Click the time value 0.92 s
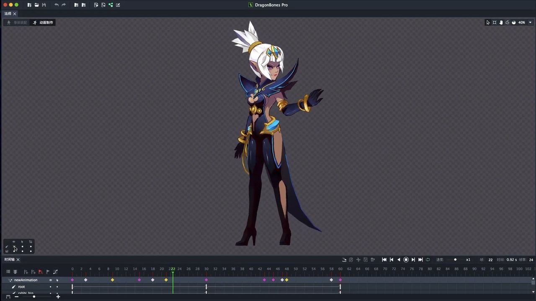 coord(512,260)
